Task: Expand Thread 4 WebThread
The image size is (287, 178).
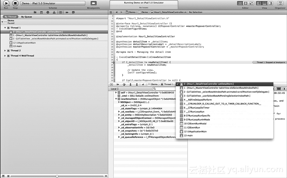Action: point(5,56)
